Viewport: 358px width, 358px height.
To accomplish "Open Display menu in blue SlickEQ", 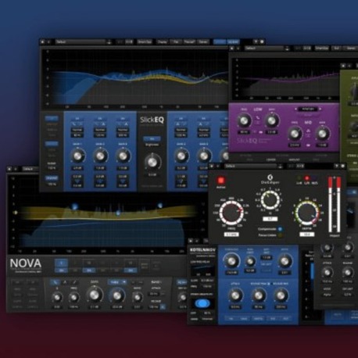I will point(162,42).
